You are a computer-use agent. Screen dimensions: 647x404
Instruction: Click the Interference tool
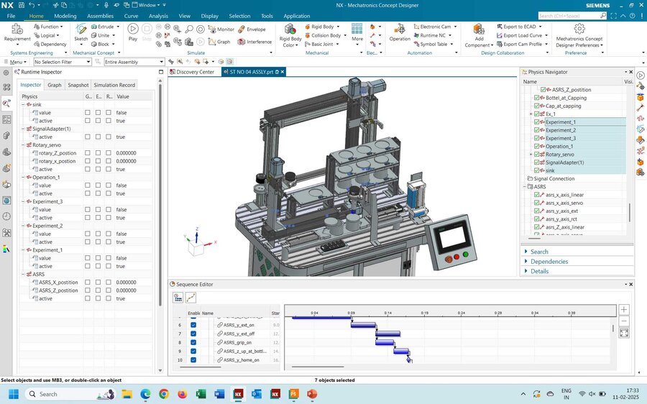pyautogui.click(x=254, y=42)
